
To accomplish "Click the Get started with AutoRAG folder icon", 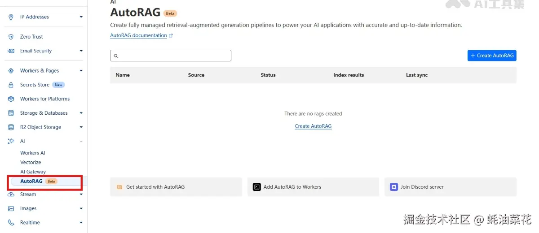I will [119, 187].
